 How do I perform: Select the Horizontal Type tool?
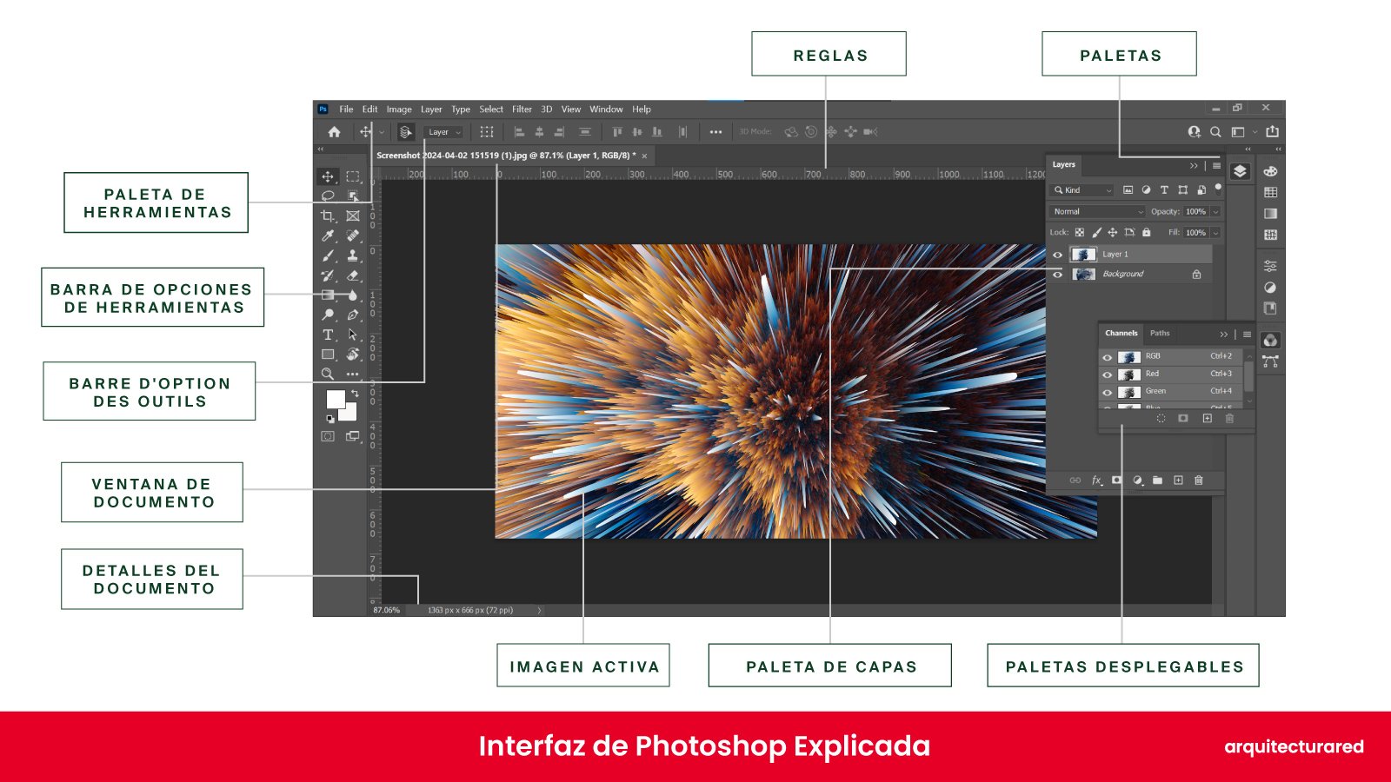click(328, 335)
